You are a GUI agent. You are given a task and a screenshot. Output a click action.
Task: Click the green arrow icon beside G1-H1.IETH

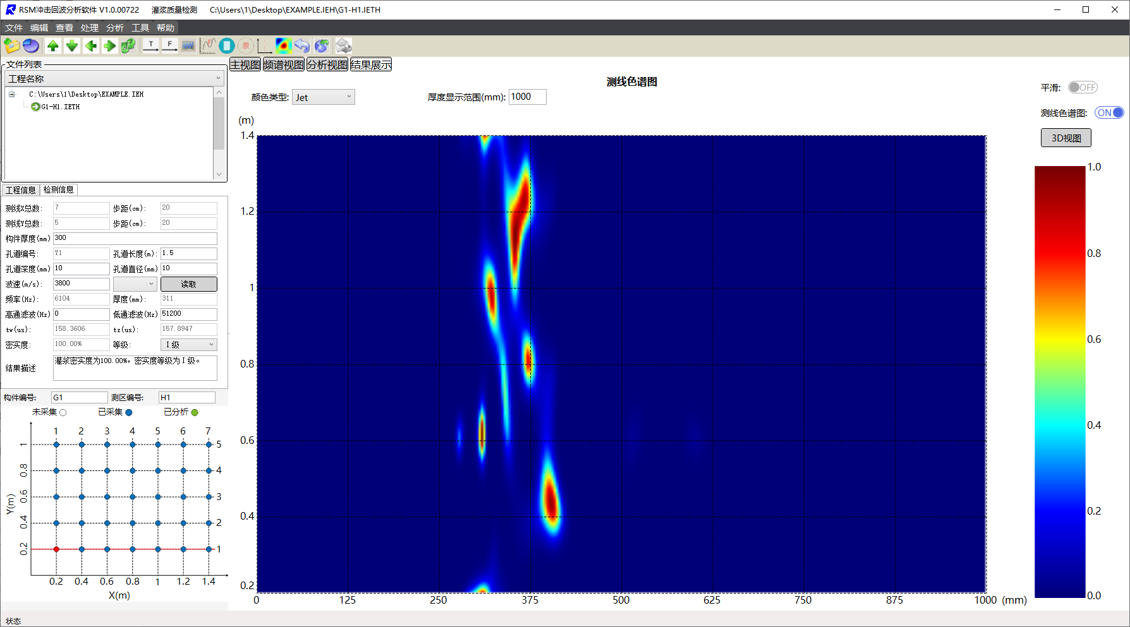35,107
